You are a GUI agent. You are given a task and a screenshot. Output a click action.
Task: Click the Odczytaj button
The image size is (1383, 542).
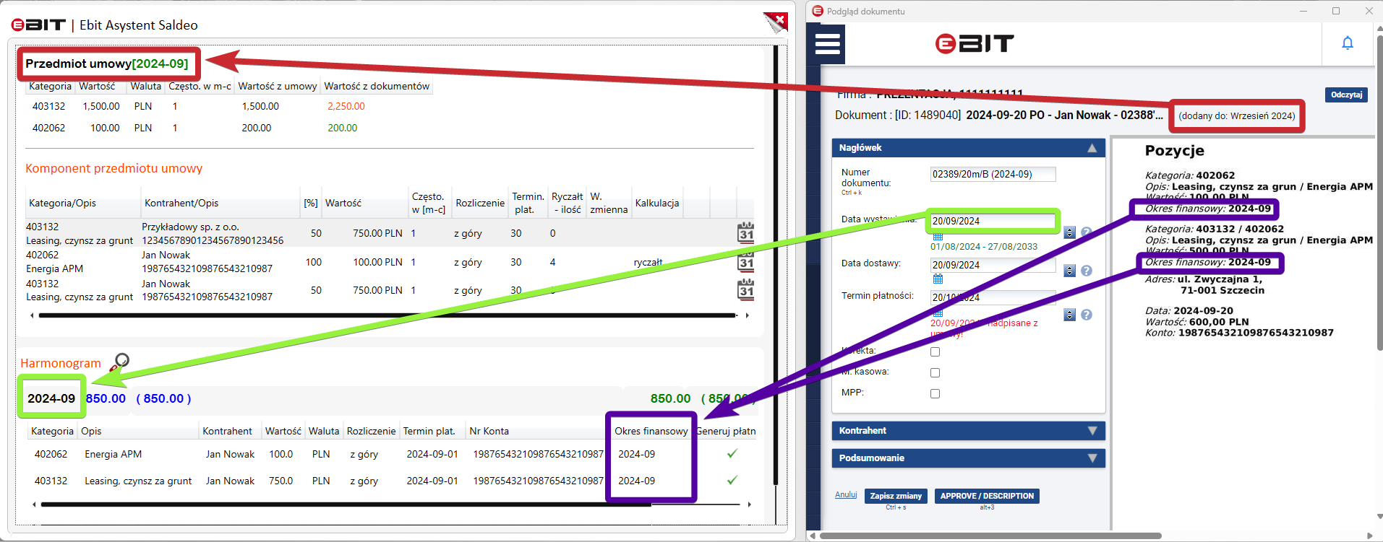1346,95
